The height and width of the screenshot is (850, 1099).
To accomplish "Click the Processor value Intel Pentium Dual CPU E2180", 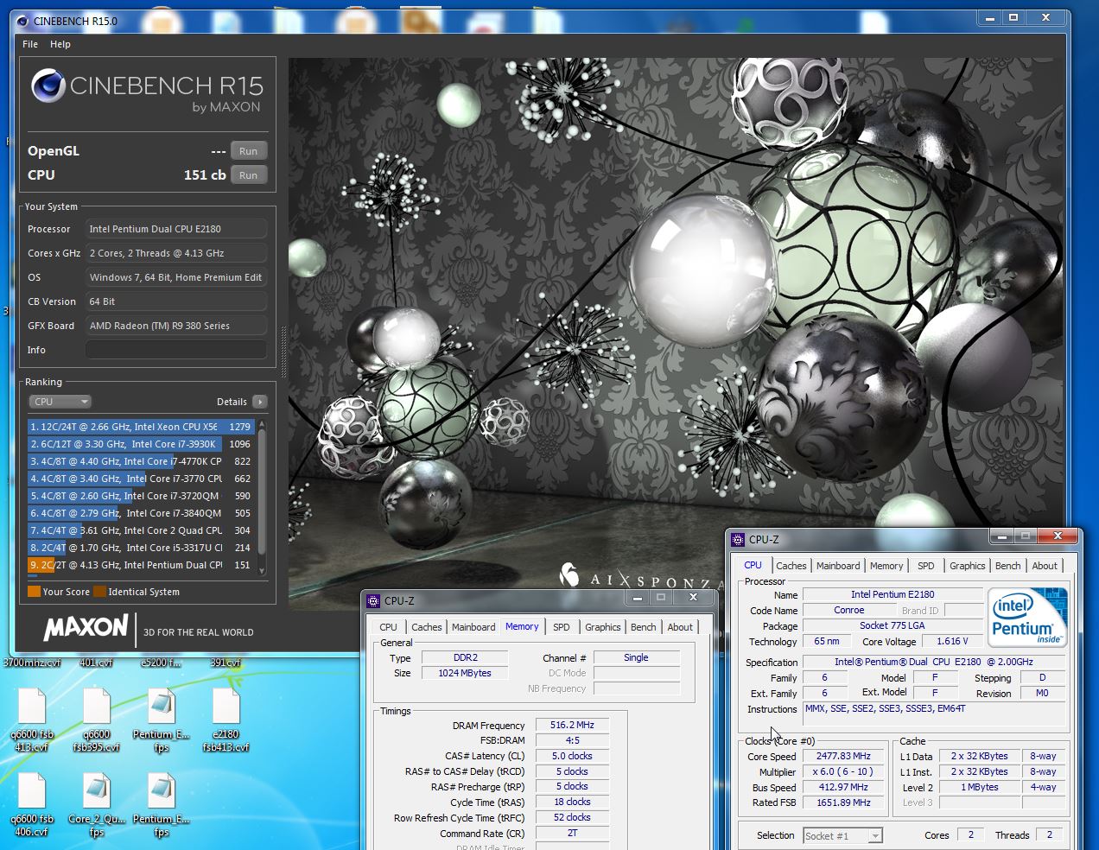I will (x=176, y=229).
